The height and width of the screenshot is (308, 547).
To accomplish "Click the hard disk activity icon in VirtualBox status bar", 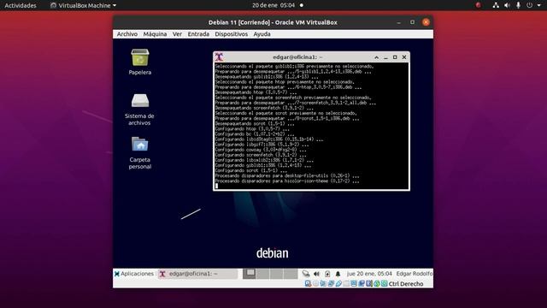I will [x=308, y=283].
